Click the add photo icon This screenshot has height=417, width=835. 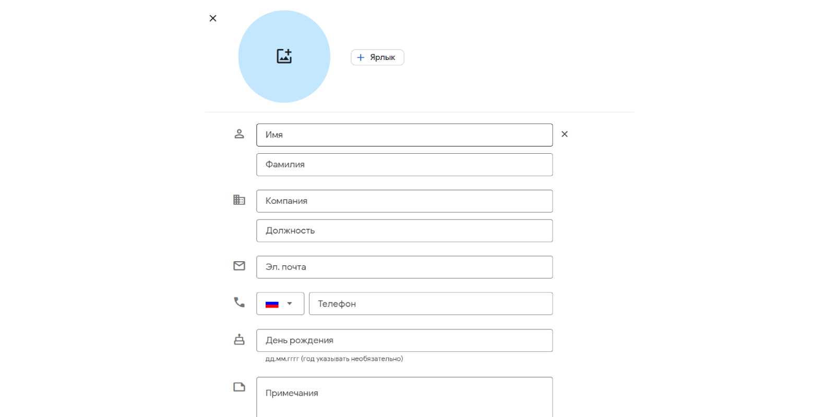point(284,56)
